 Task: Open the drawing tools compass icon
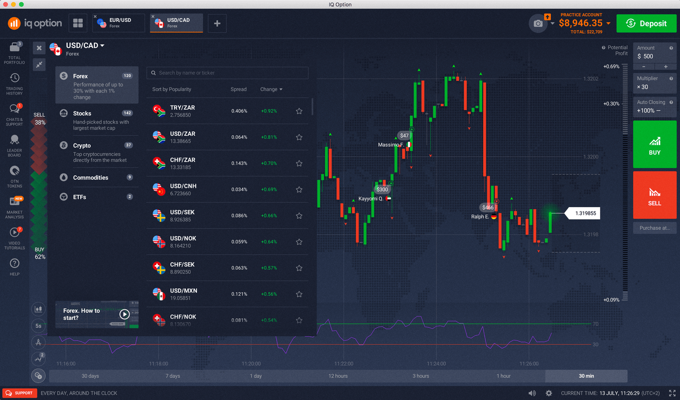pyautogui.click(x=38, y=342)
